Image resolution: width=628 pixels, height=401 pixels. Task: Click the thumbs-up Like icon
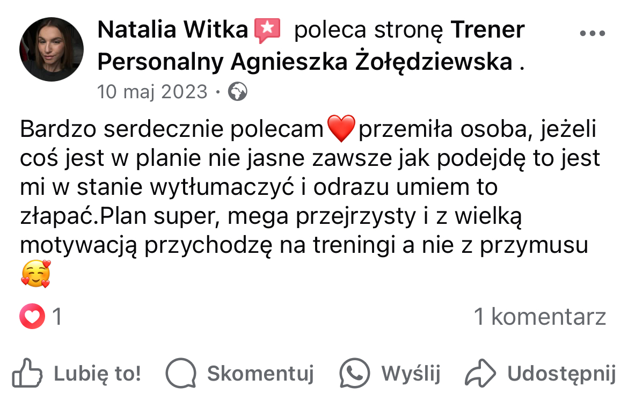pyautogui.click(x=27, y=372)
